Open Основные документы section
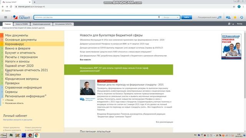246x138 pixels. 21,40
